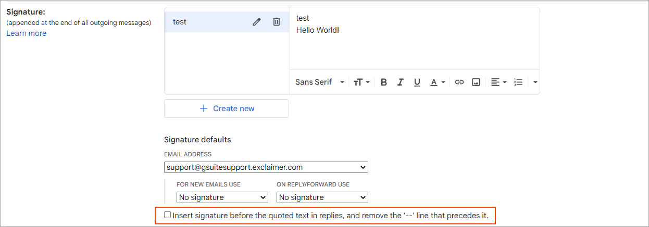Edit the 'test' signature name
This screenshot has width=649, height=227.
pos(256,22)
